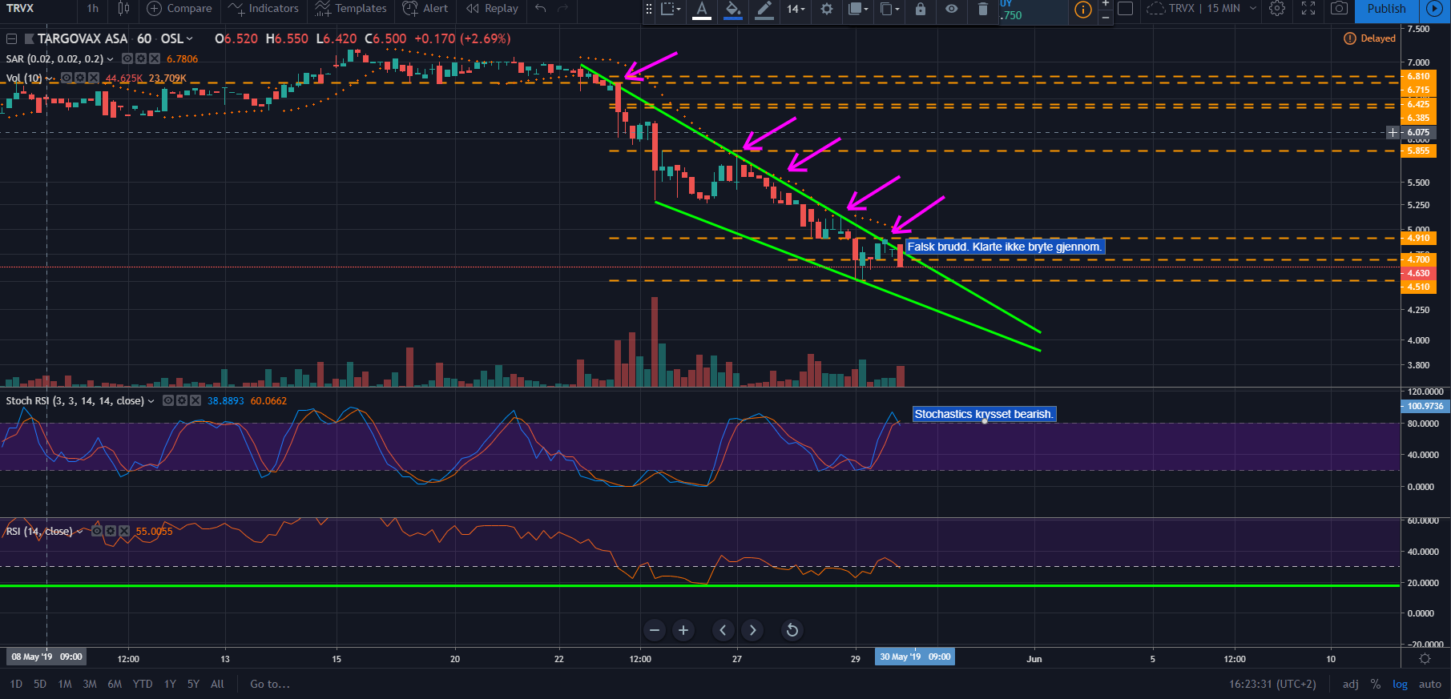Reset chart view with circular arrow
Viewport: 1451px width, 699px height.
click(x=792, y=630)
